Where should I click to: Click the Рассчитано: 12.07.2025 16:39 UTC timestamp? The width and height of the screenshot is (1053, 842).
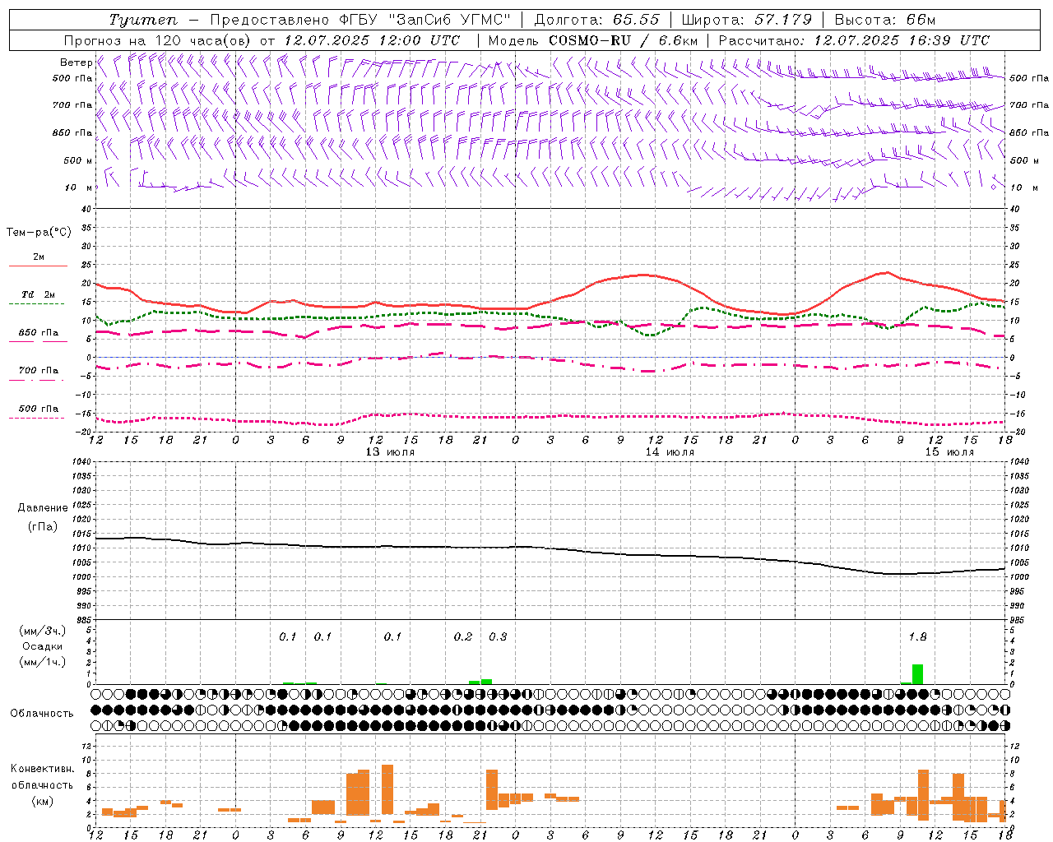pyautogui.click(x=854, y=40)
